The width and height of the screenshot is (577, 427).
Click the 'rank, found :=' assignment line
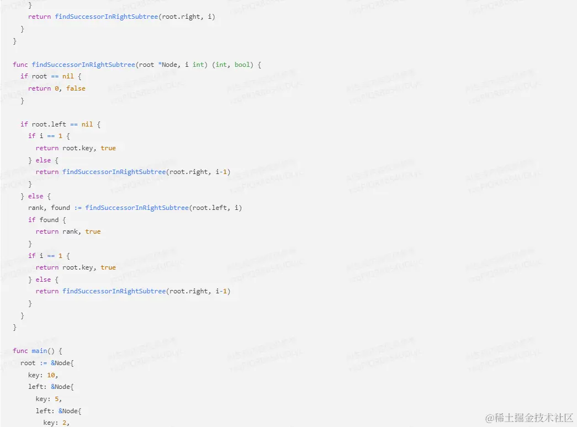click(x=135, y=208)
